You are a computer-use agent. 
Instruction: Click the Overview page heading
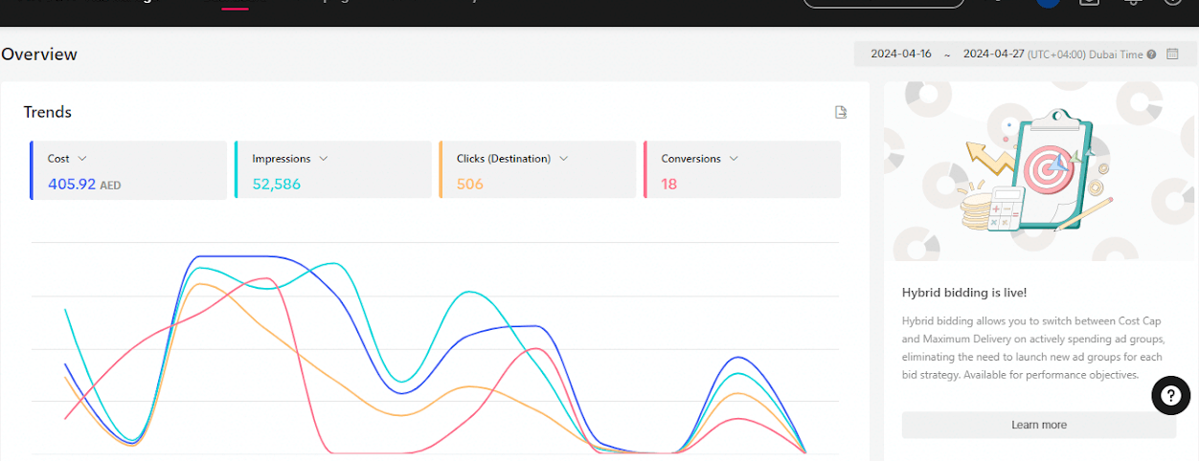click(39, 55)
